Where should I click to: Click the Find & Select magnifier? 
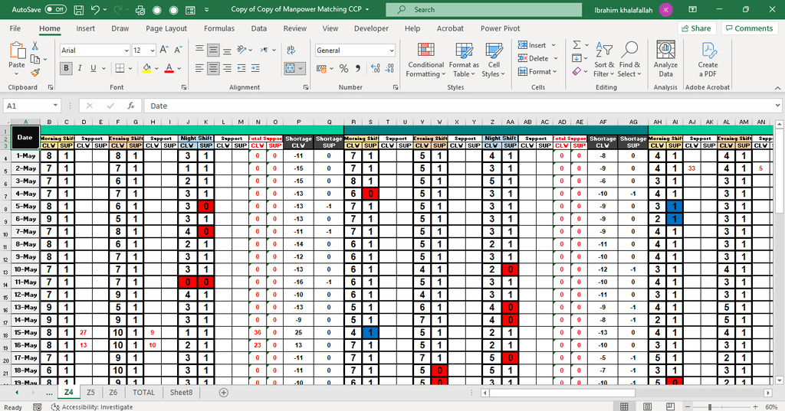coord(629,59)
